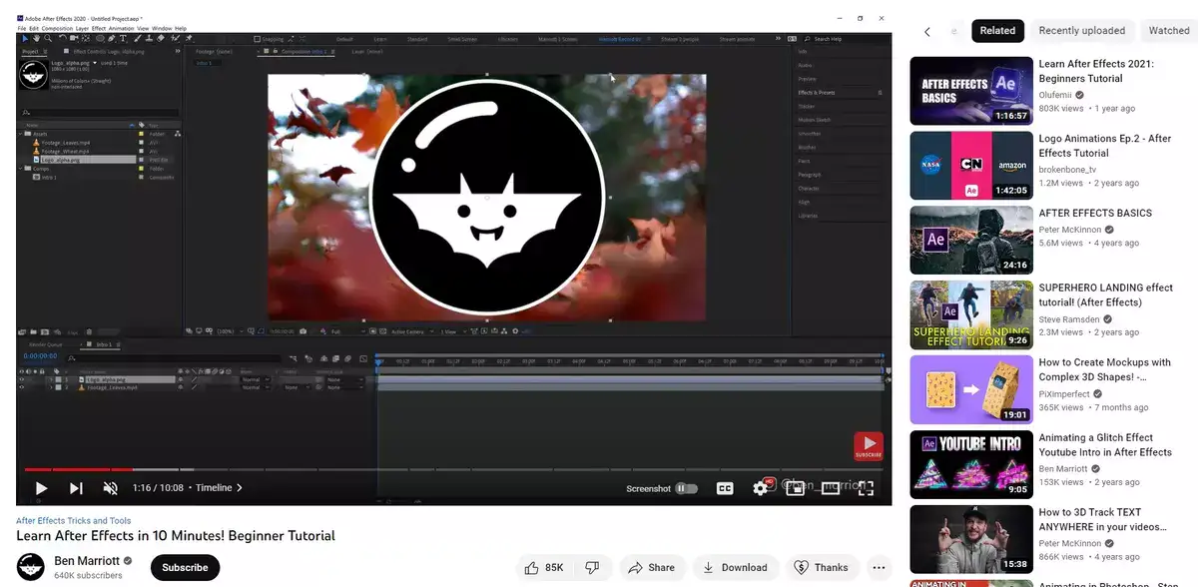Open AFTER EFFECTS BASICS video title

1095,213
